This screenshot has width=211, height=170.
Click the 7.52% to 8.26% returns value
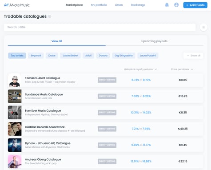[x=141, y=96]
